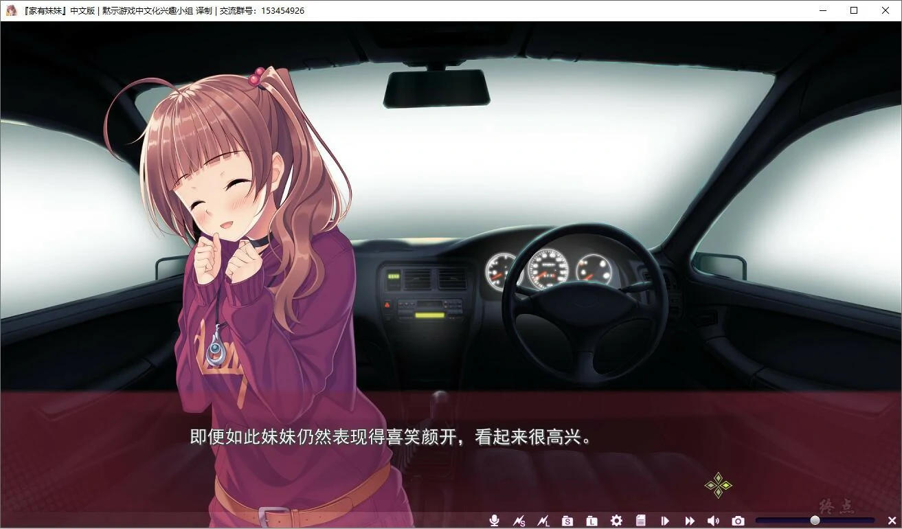The width and height of the screenshot is (902, 529).
Task: Take a screenshot with the camera icon
Action: point(738,521)
